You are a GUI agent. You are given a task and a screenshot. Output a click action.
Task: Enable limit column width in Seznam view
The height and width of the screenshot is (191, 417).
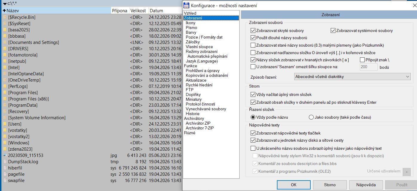(x=253, y=67)
